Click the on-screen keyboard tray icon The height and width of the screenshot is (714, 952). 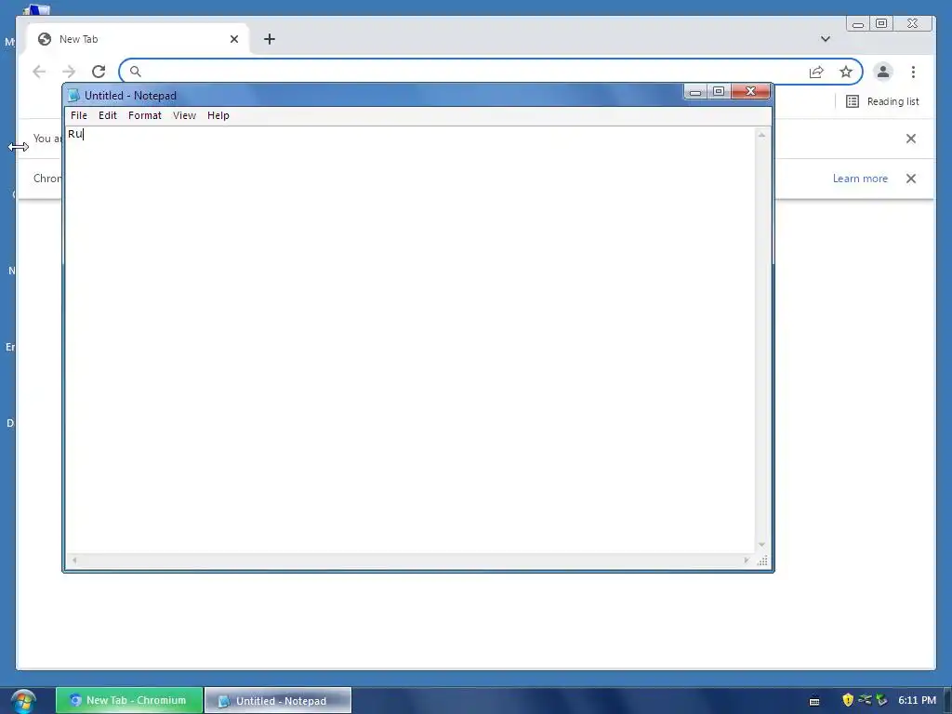tap(814, 701)
